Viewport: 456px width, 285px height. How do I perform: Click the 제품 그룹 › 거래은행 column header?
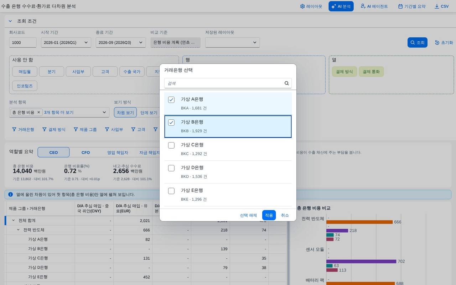pyautogui.click(x=41, y=208)
